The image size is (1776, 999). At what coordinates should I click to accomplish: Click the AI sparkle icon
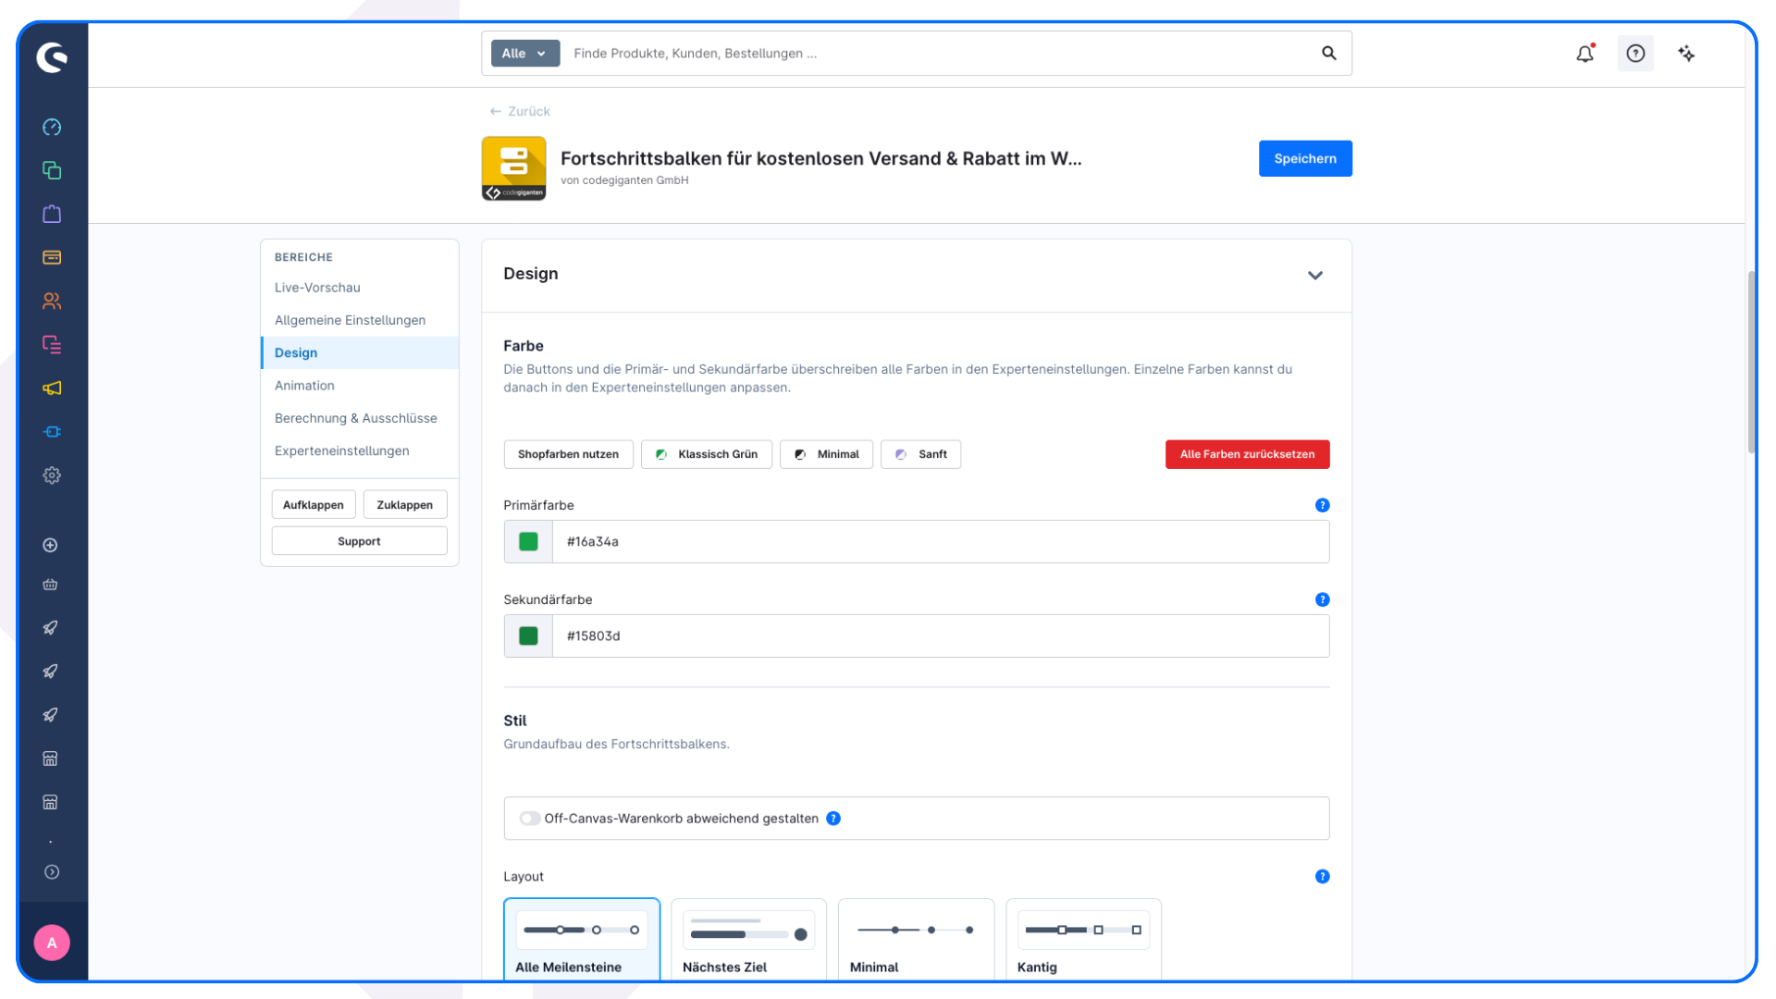coord(1686,54)
